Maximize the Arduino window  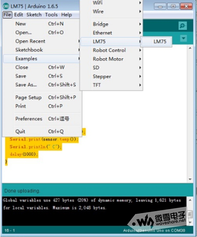click(x=173, y=7)
